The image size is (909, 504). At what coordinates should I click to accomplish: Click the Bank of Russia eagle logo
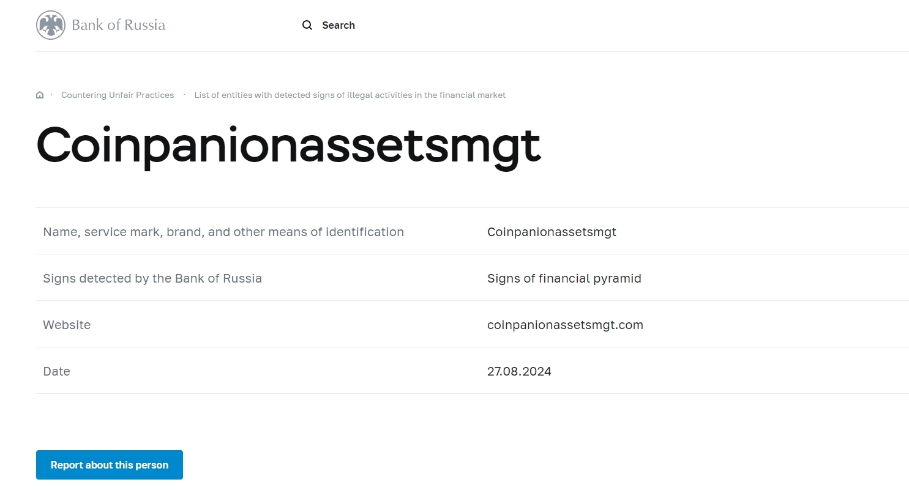tap(51, 25)
